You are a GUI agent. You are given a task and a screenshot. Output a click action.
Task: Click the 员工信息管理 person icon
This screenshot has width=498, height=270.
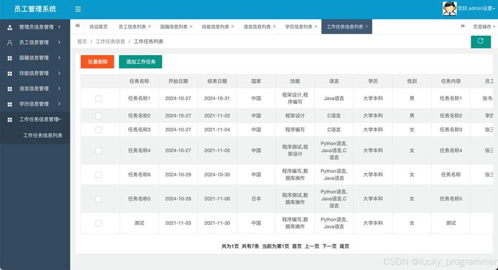10,42
